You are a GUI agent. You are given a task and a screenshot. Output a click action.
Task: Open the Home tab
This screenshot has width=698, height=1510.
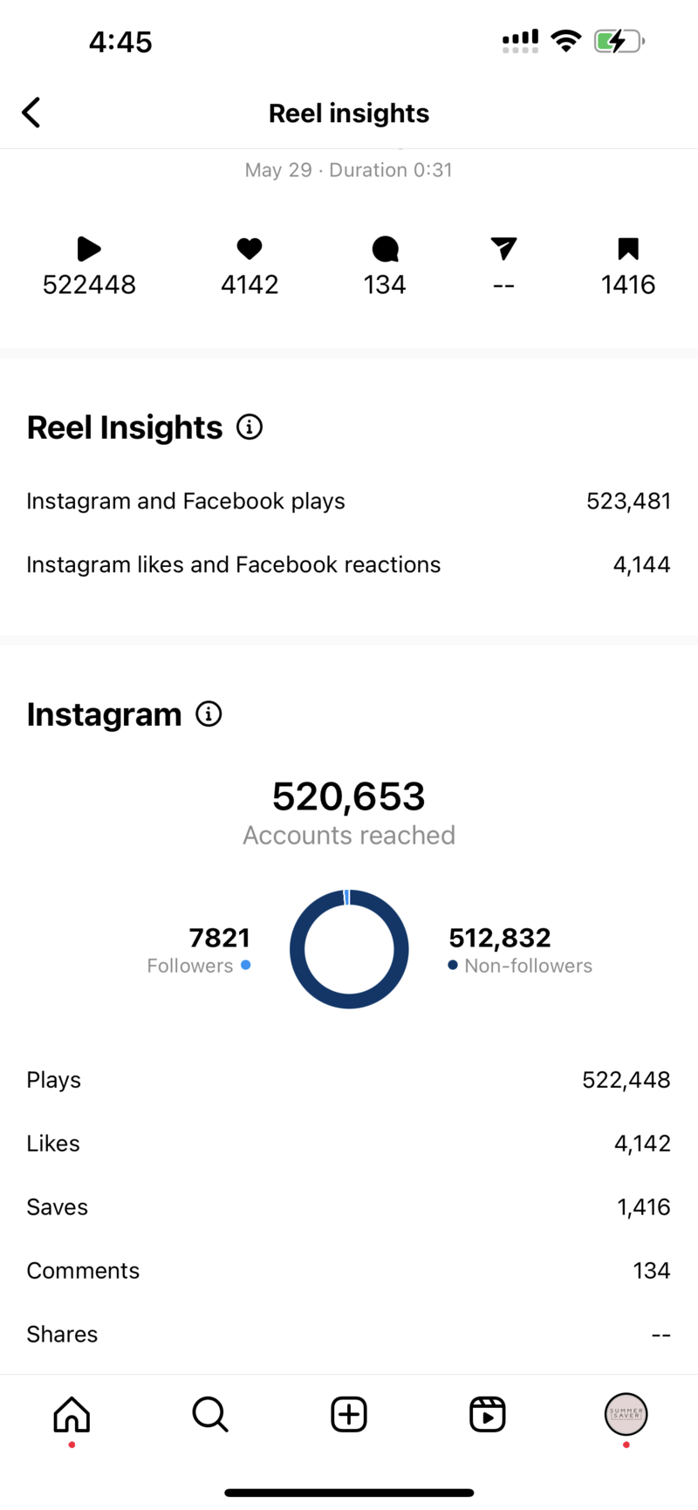[x=72, y=1414]
